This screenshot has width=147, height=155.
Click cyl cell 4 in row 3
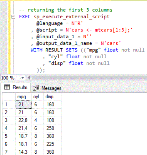point(37,120)
